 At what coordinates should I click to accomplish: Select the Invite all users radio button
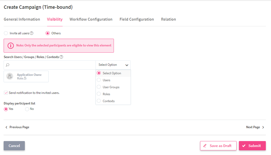coord(6,33)
